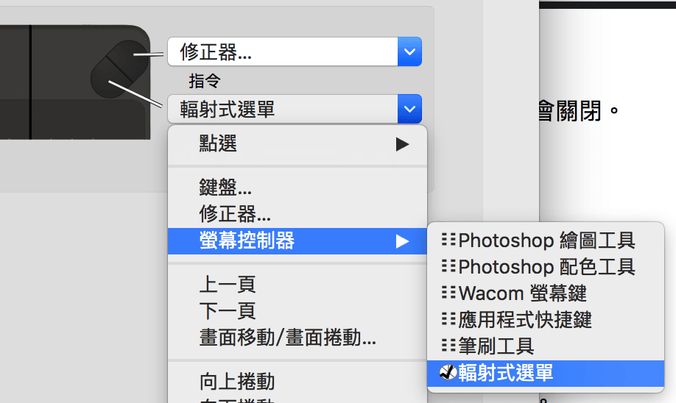Screen dimensions: 676x403
Task: Click the 修正器... combo box field at top
Action: [295, 51]
